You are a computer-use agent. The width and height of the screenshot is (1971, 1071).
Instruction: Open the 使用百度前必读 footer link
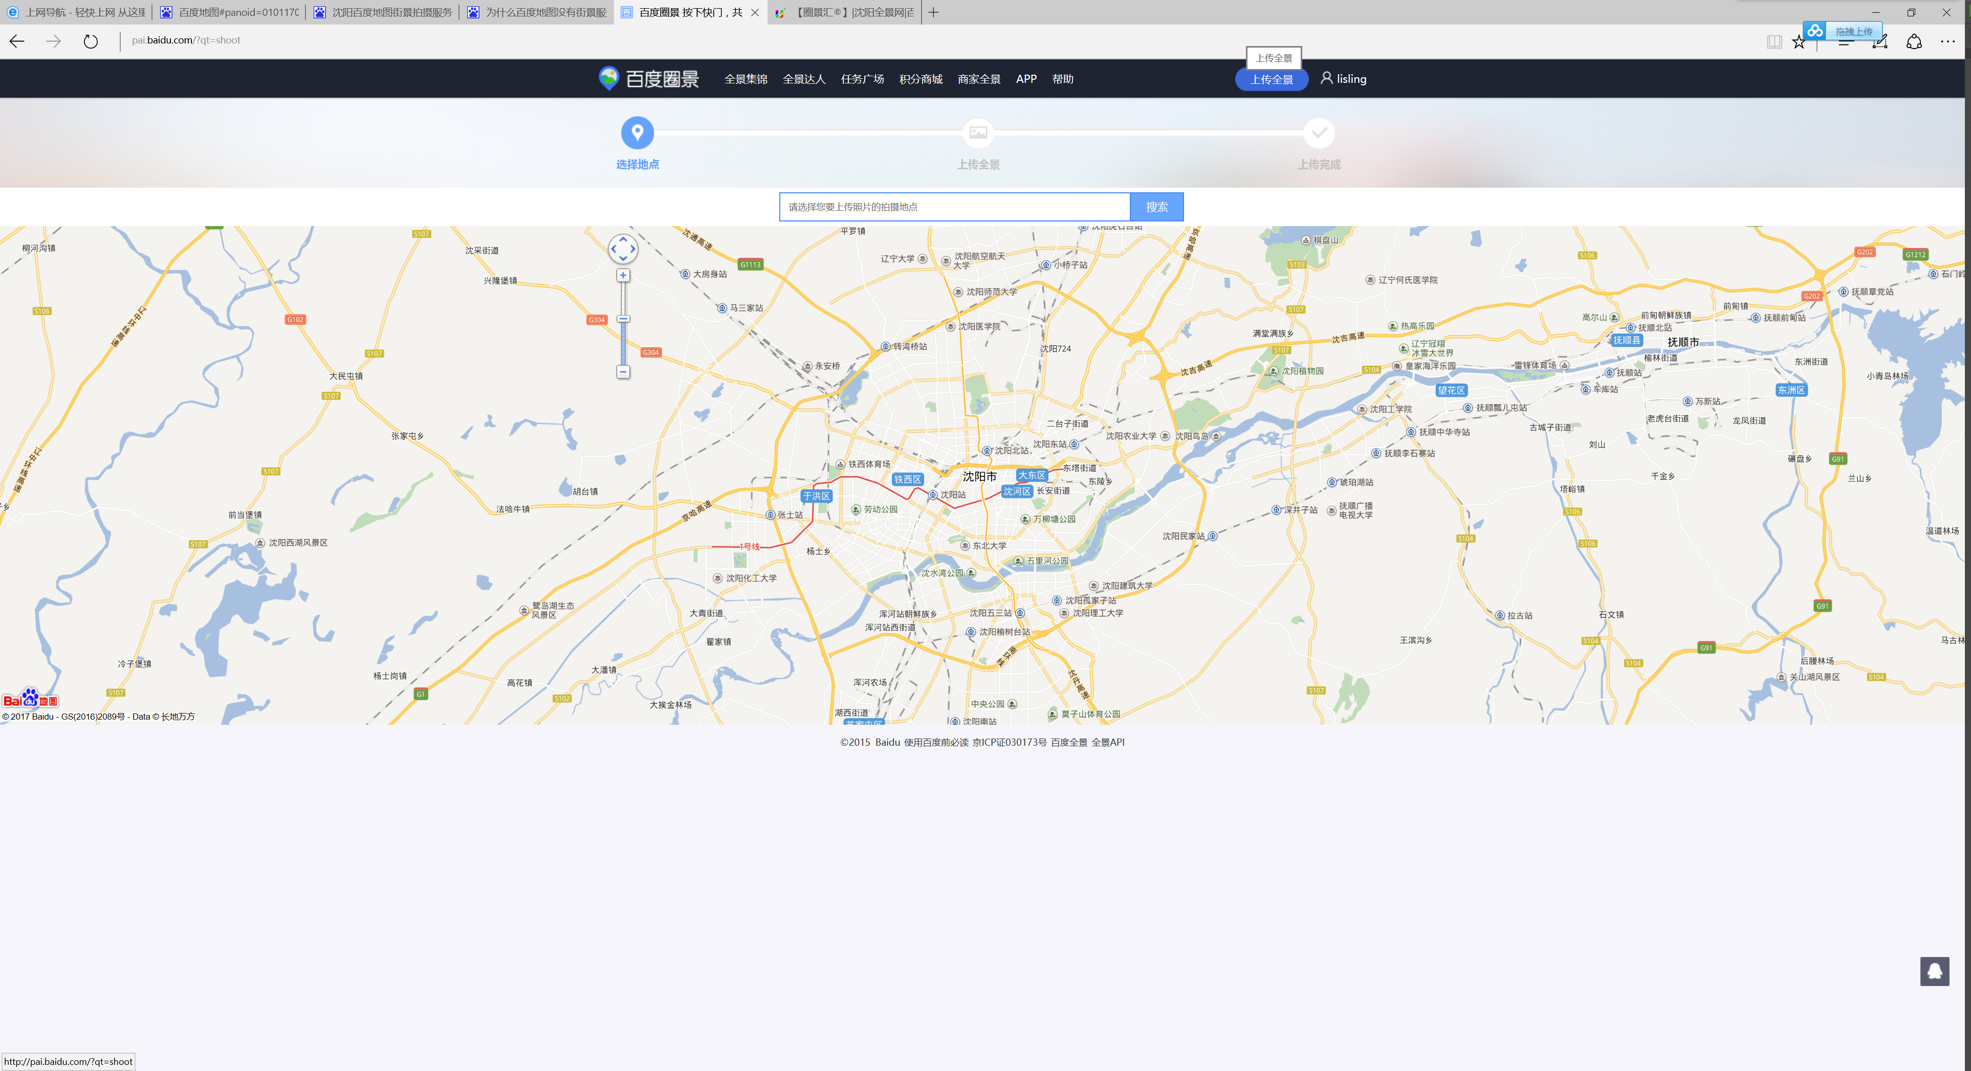936,742
